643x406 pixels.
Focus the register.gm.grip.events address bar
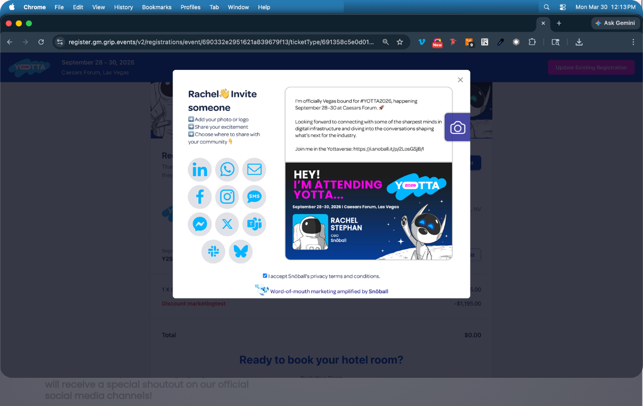[x=221, y=42]
